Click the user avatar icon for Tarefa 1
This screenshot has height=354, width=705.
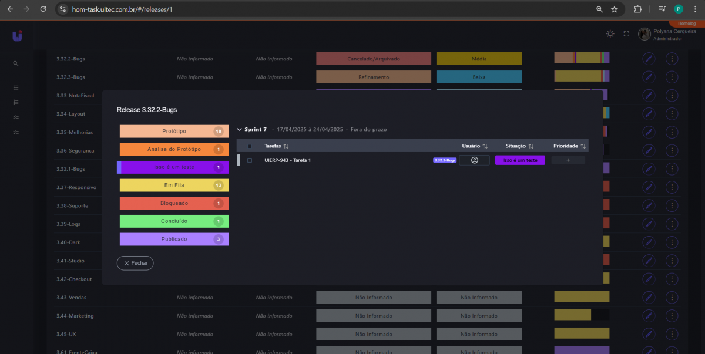coord(474,160)
